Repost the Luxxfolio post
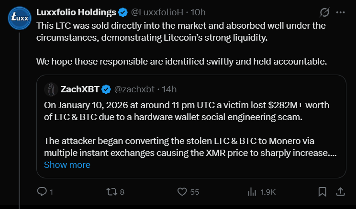Screen dimensions: 356x209 pos(111,192)
